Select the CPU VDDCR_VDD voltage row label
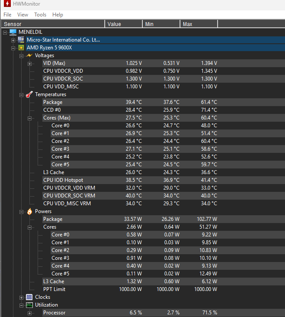This screenshot has height=317, width=285. 63,71
